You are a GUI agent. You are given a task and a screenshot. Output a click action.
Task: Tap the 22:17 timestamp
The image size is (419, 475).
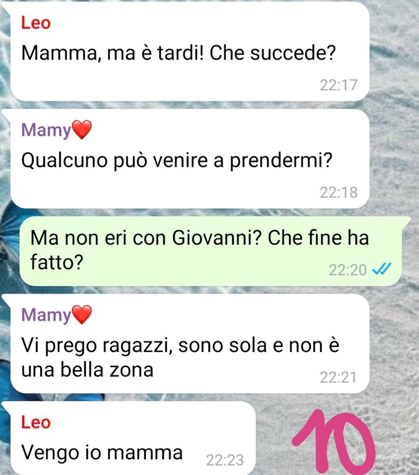point(338,85)
